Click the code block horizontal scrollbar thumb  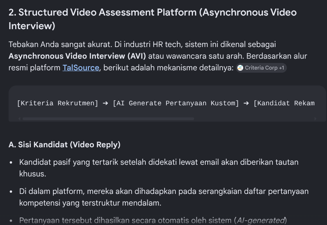point(108,119)
